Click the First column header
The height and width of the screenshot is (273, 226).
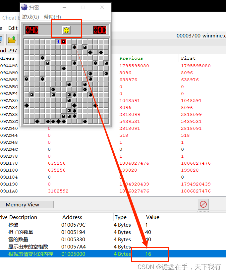(188, 58)
